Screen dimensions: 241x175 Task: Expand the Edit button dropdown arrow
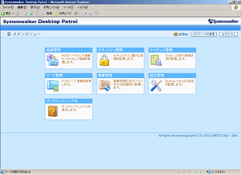coord(100,13)
